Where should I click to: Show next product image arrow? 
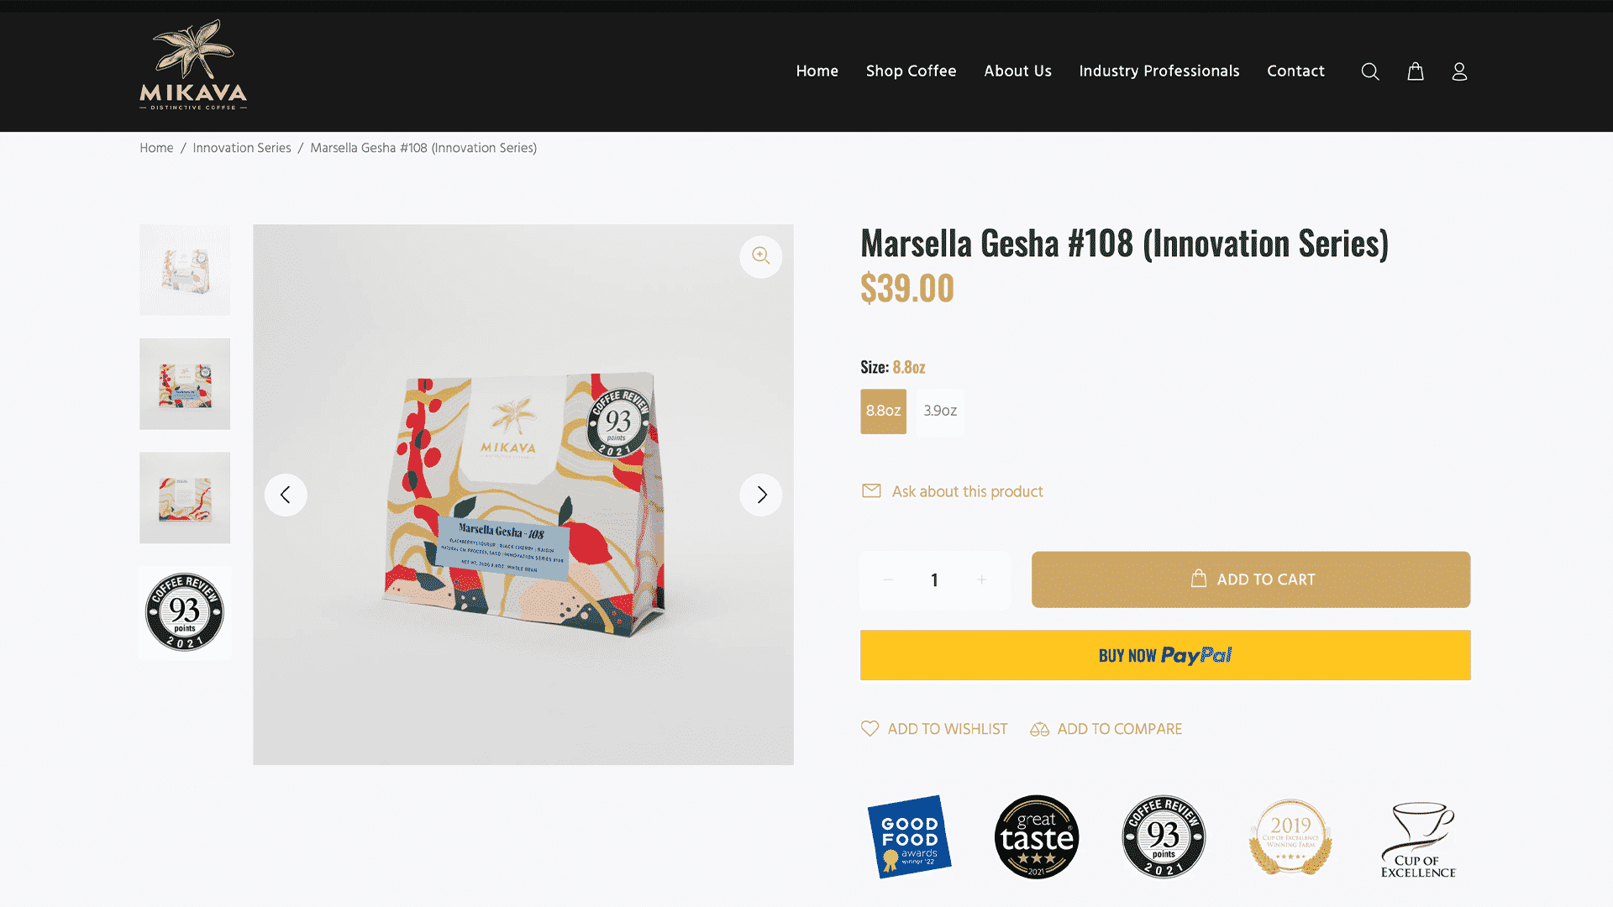[761, 495]
